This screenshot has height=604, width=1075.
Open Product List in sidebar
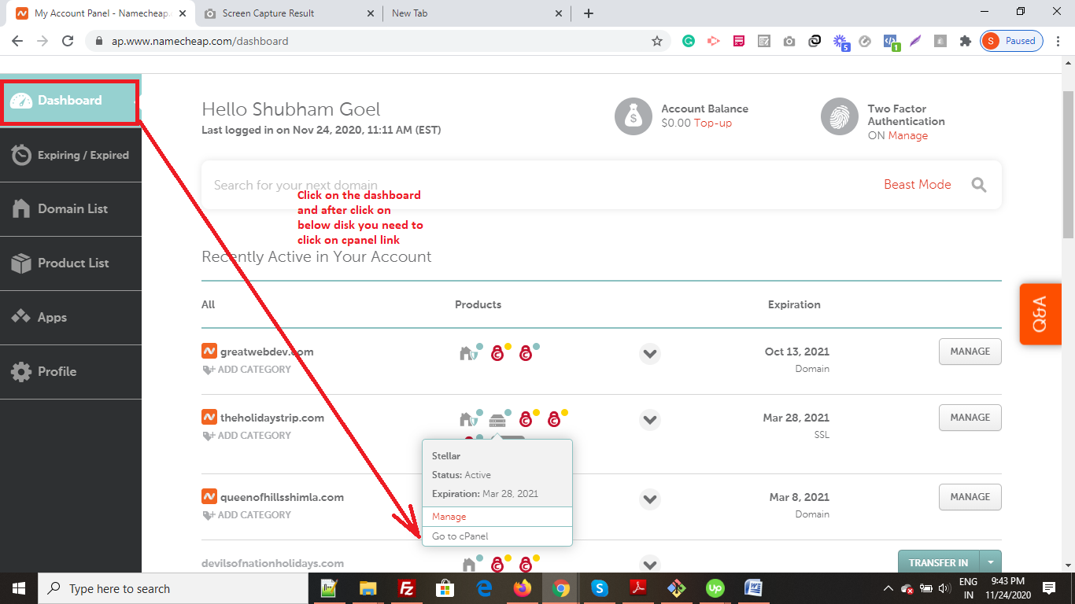[70, 263]
